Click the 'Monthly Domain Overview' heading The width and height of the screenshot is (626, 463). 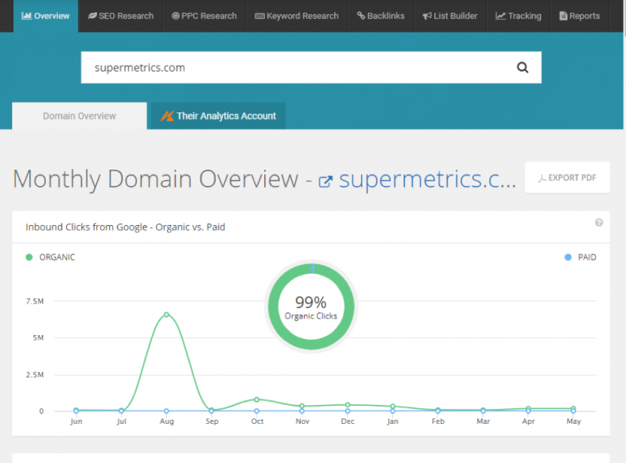point(156,179)
